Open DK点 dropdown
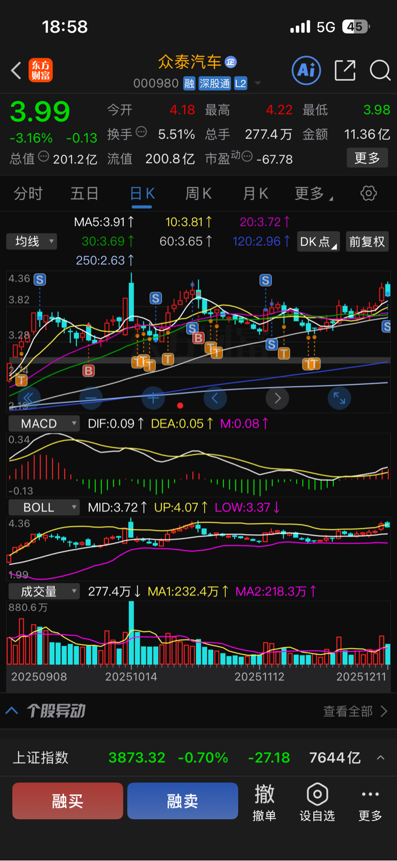Viewport: 397px width, 861px height. point(318,242)
